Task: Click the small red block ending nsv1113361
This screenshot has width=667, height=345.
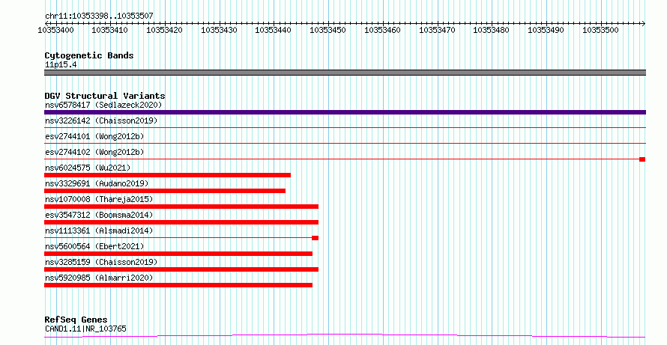Action: pyautogui.click(x=316, y=238)
